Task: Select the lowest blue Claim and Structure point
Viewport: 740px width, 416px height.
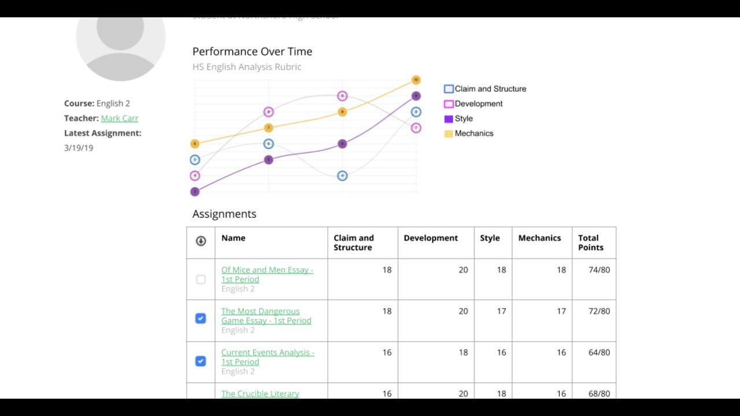Action: coord(342,176)
